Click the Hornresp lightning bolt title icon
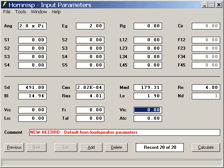Screen dimensions: 224x168 tap(4, 5)
